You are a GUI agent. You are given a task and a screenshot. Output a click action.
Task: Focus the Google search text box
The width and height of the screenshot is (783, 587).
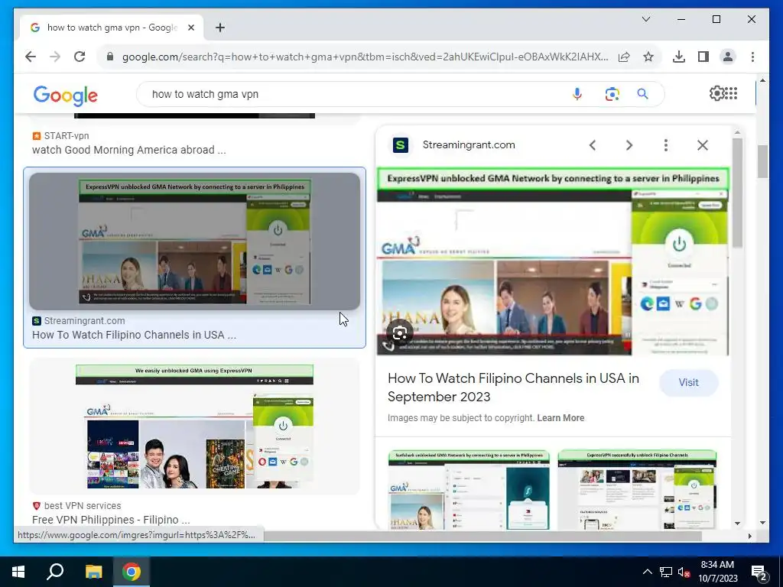click(355, 94)
